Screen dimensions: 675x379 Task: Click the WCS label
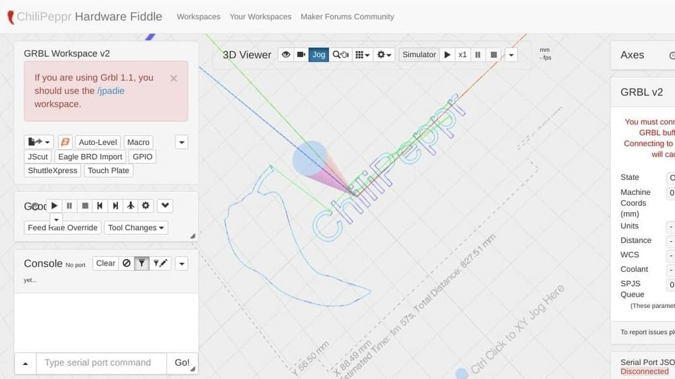pos(629,255)
